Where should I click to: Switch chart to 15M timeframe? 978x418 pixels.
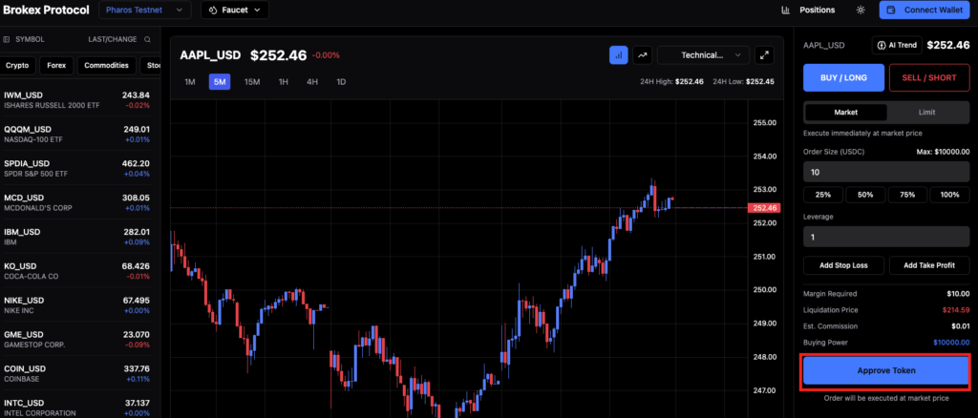[x=252, y=82]
